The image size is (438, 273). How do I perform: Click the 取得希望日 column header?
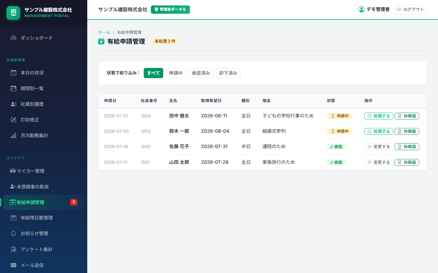(211, 101)
